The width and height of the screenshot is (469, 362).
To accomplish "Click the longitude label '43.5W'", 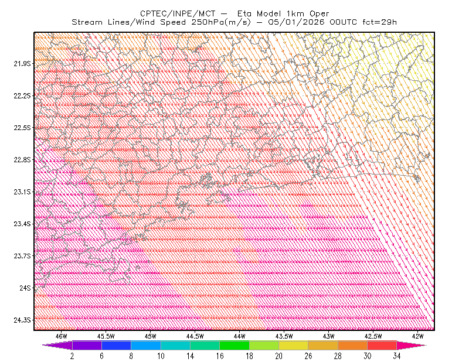I will pos(284,336).
